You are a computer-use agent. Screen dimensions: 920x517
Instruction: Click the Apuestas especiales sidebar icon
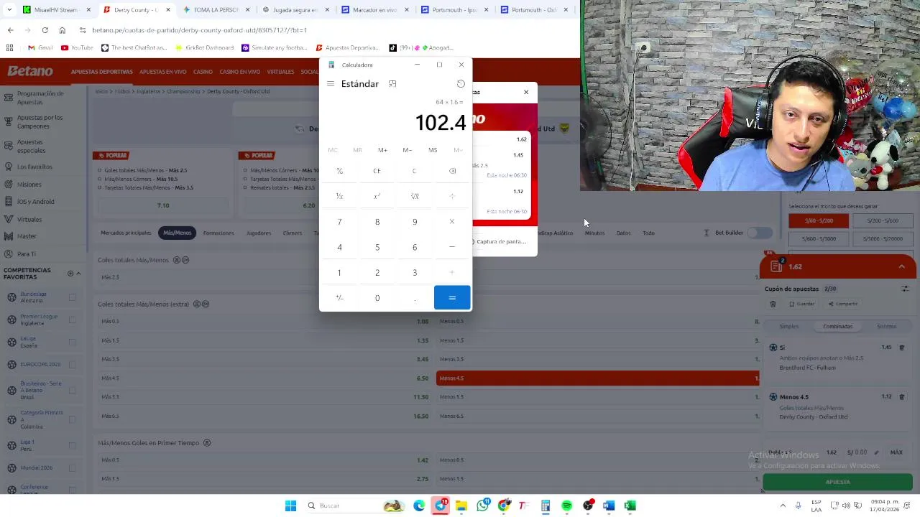coord(10,146)
